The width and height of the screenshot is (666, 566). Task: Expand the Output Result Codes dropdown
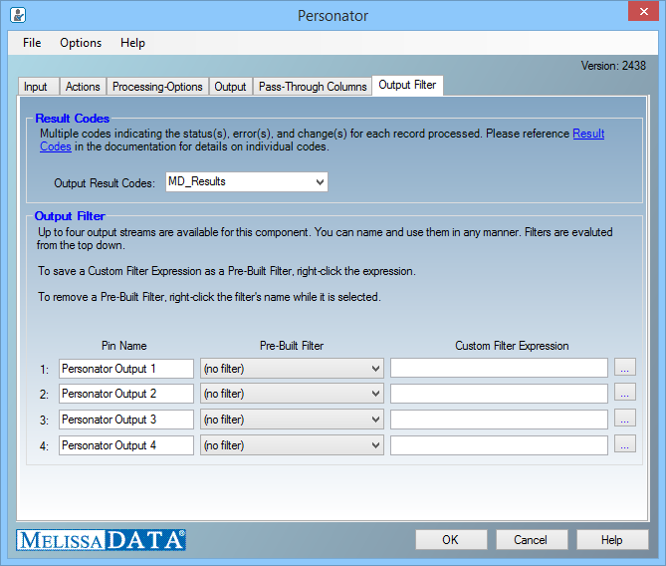pyautogui.click(x=319, y=182)
